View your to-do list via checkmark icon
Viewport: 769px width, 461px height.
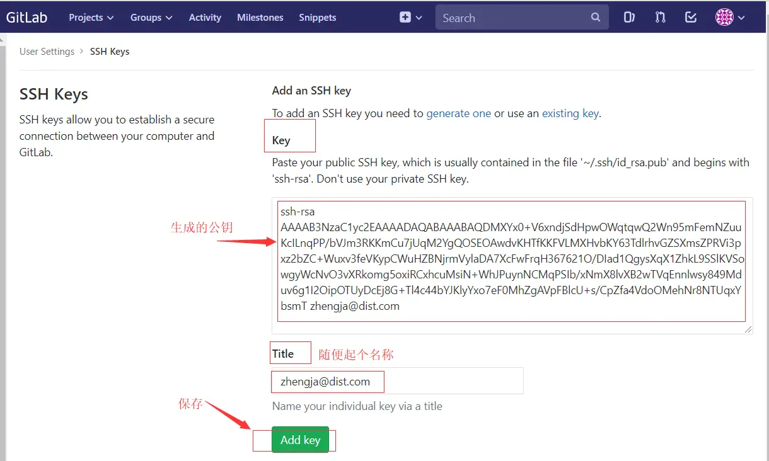690,17
